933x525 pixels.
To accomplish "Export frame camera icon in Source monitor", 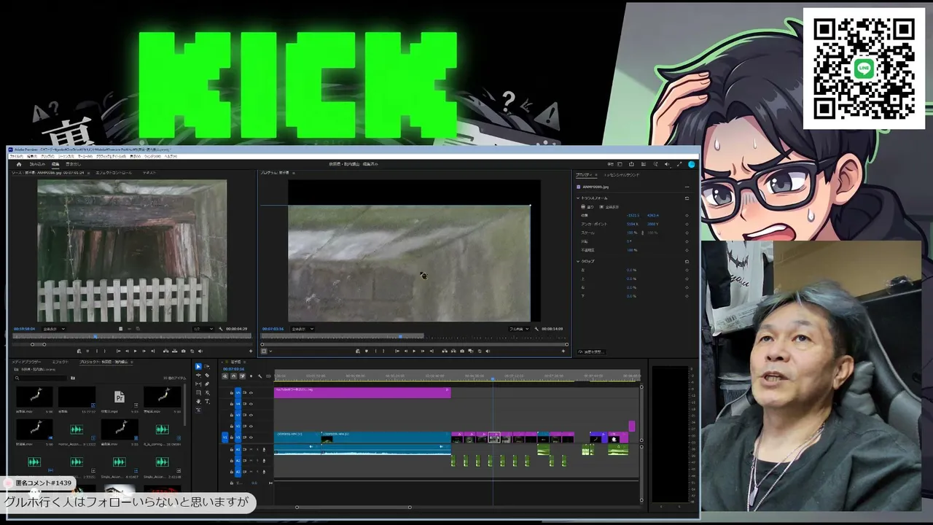I will point(183,351).
